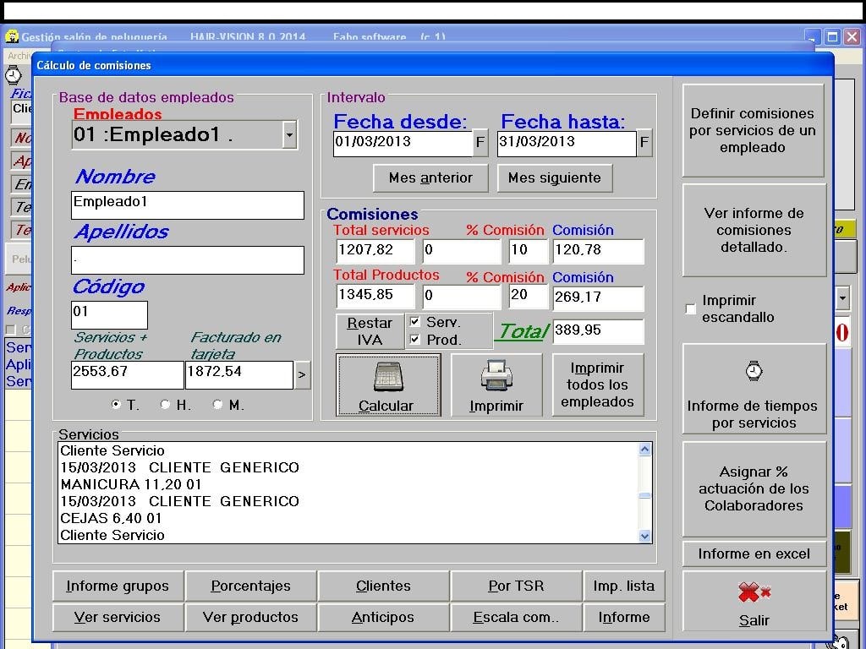866x649 pixels.
Task: Enable the Imprimir escandallo checkbox
Action: (691, 308)
